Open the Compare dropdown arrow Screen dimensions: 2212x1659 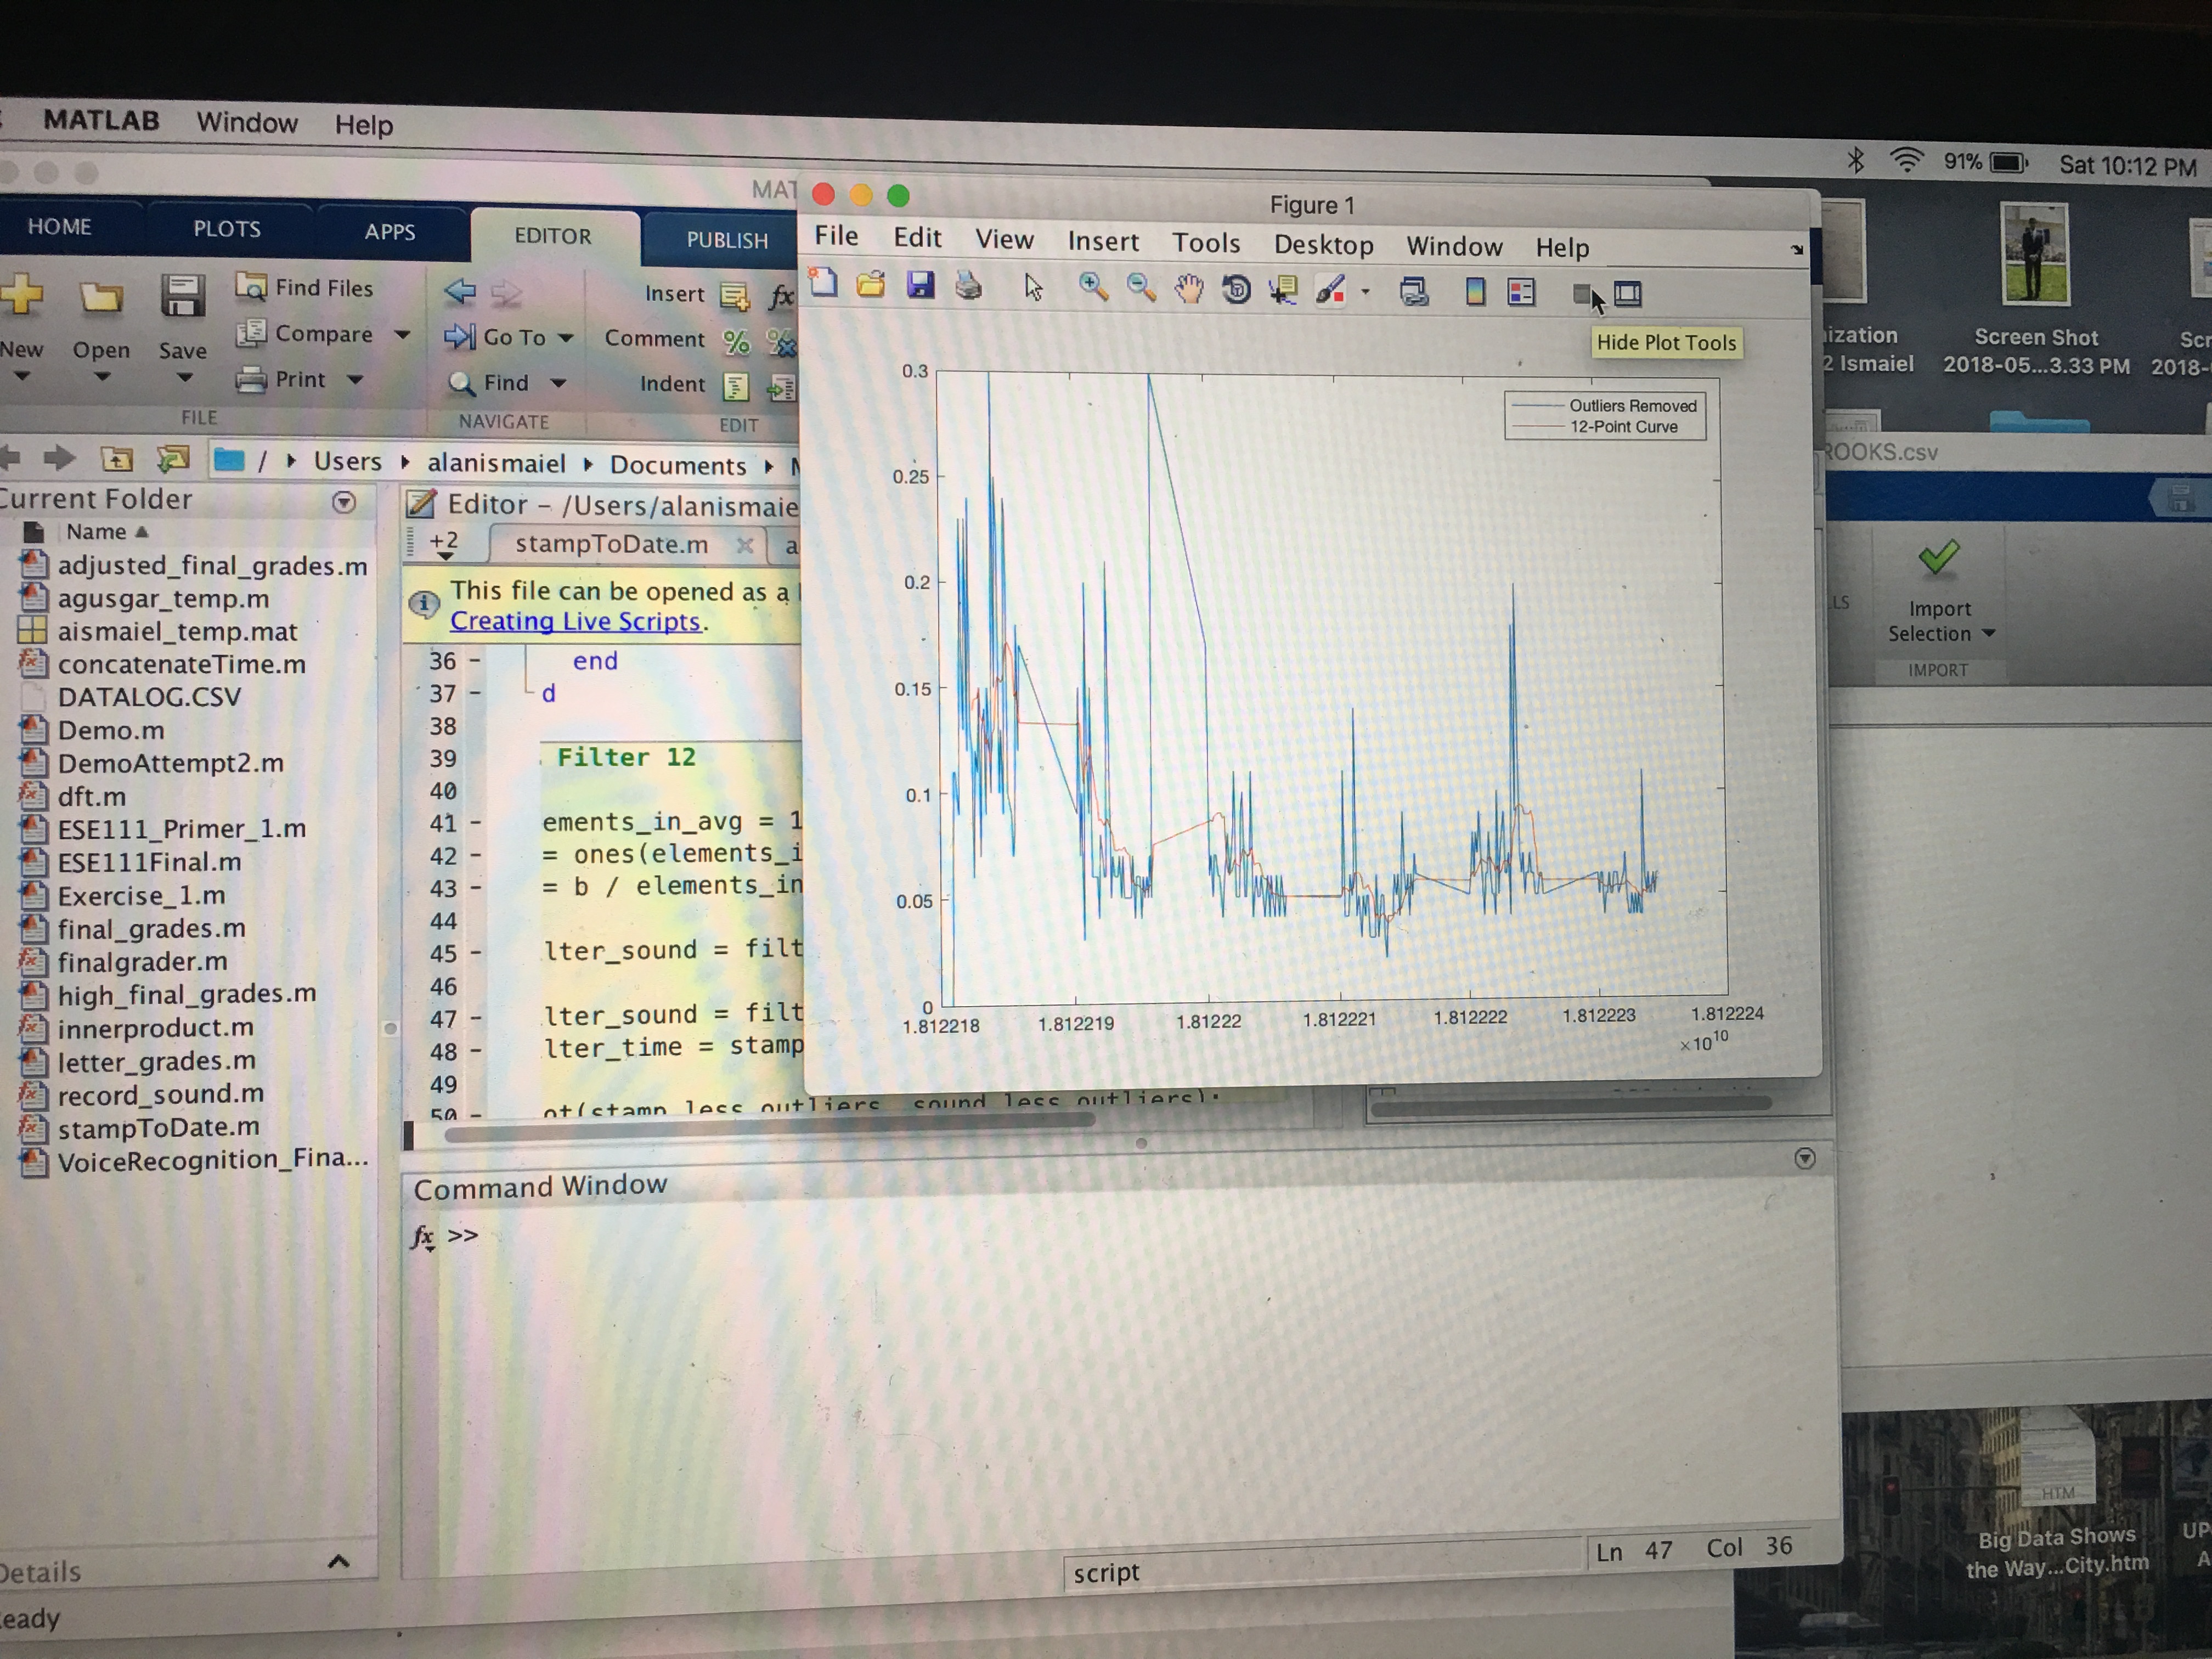coord(402,334)
